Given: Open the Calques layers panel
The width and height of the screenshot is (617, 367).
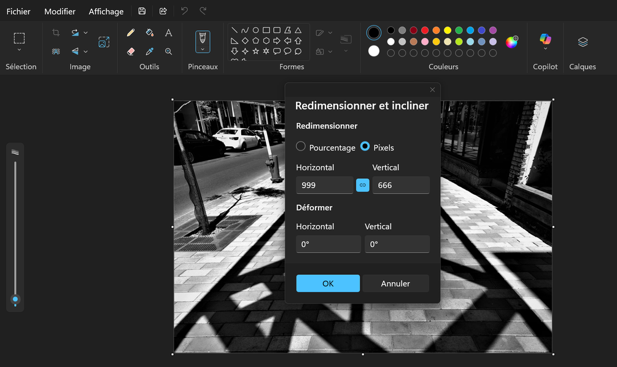Looking at the screenshot, I should [x=583, y=42].
